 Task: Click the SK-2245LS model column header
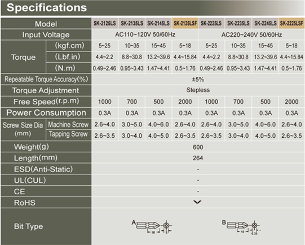[266, 23]
